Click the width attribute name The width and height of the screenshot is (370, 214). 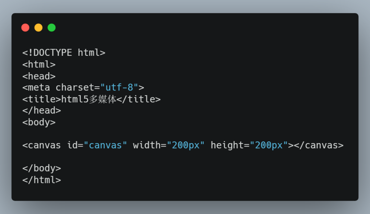(x=147, y=145)
